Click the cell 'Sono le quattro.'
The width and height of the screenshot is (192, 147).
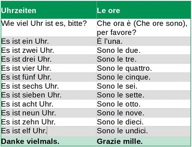tap(144, 68)
